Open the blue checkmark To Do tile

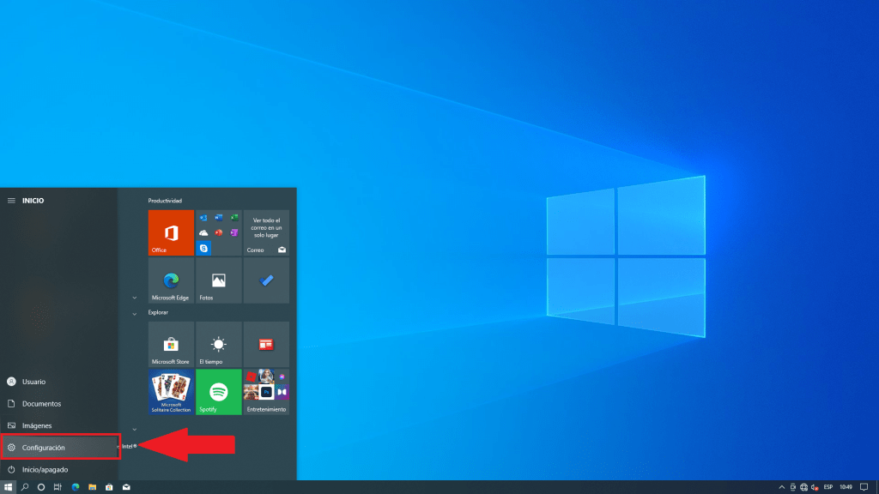[266, 280]
